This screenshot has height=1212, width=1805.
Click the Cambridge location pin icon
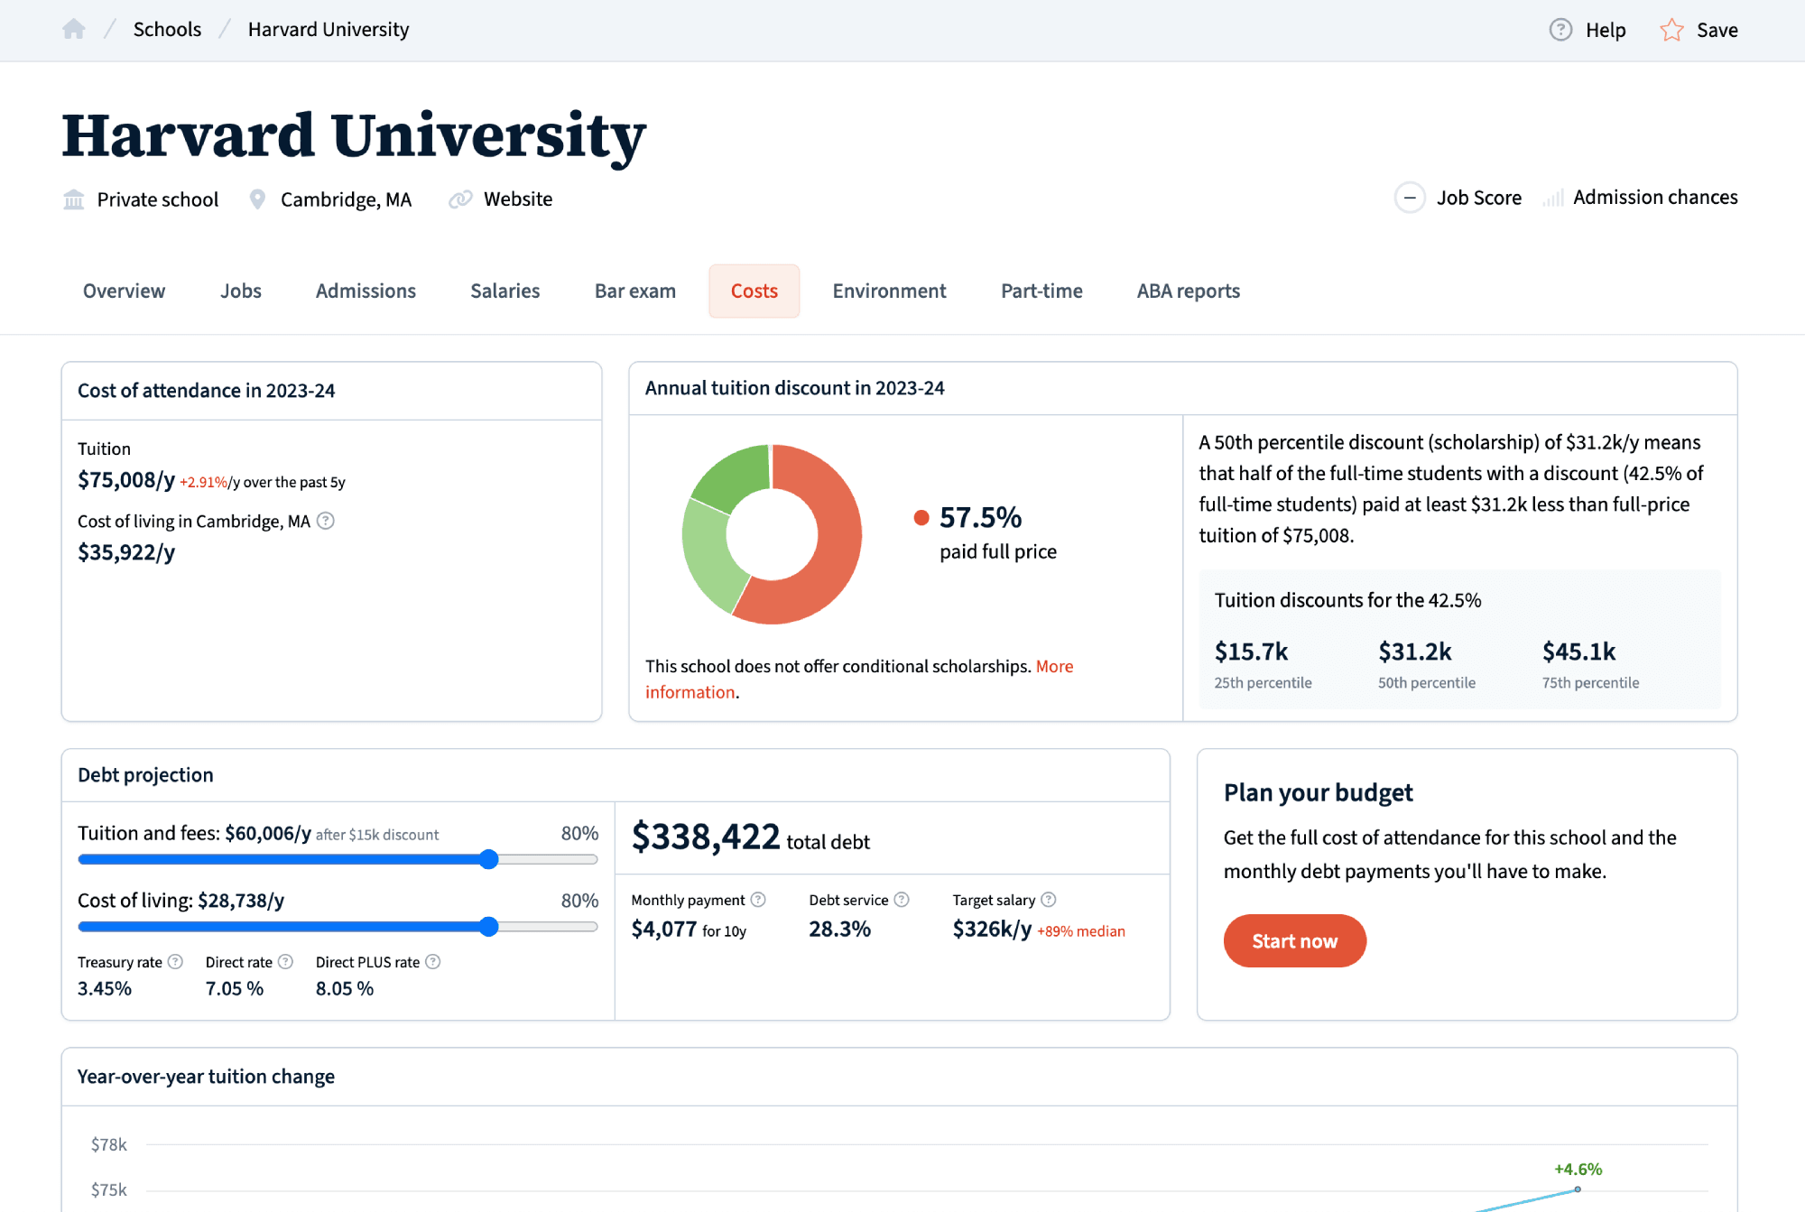[x=257, y=199]
